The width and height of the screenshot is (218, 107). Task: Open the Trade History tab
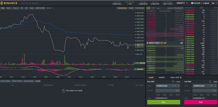[x=29, y=81]
